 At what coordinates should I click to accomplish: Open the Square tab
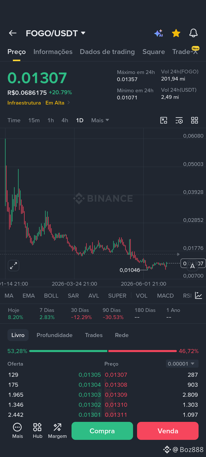(154, 52)
